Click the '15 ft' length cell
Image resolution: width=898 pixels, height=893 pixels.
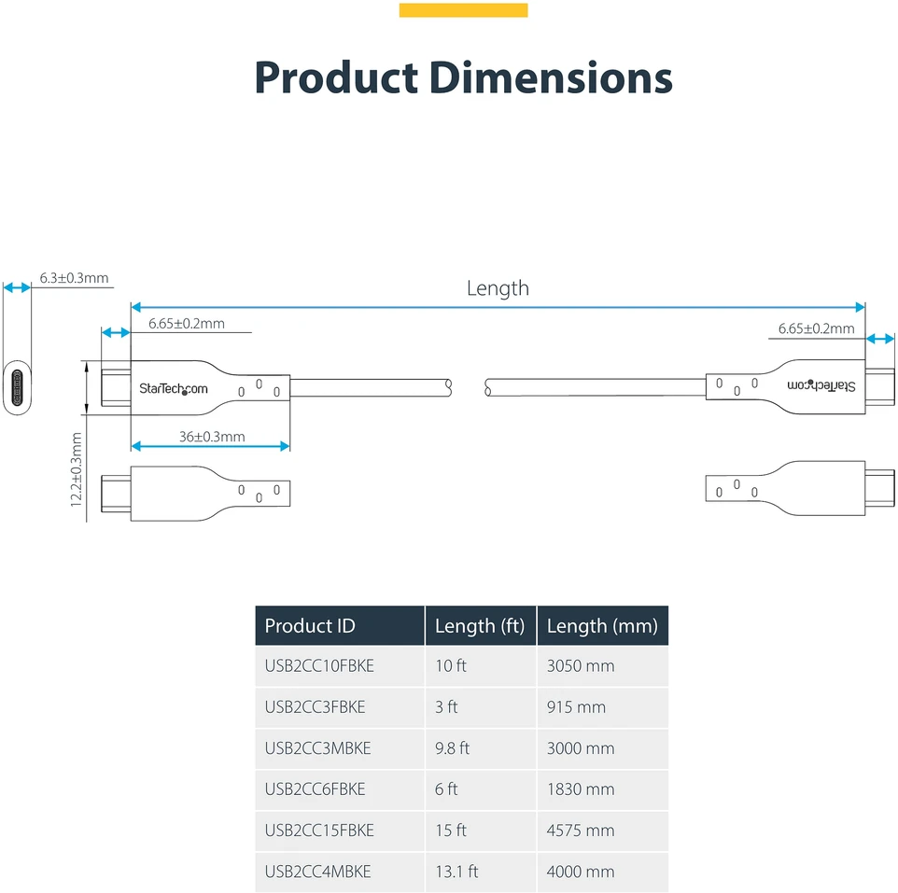pos(481,830)
